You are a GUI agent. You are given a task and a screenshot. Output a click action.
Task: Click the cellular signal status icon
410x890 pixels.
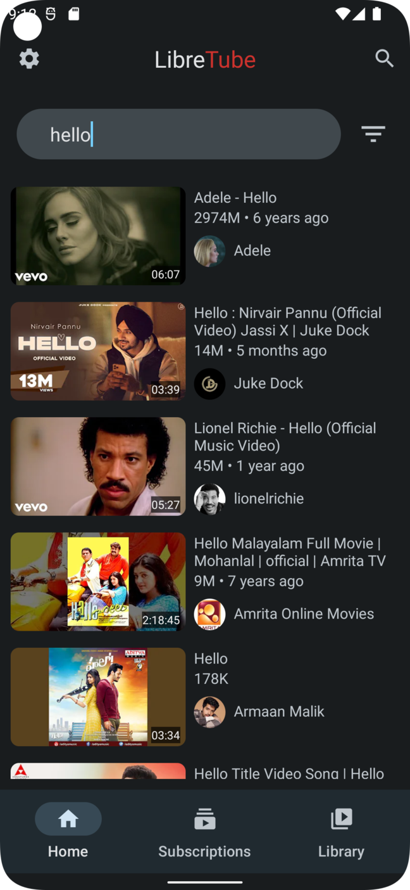pyautogui.click(x=359, y=14)
